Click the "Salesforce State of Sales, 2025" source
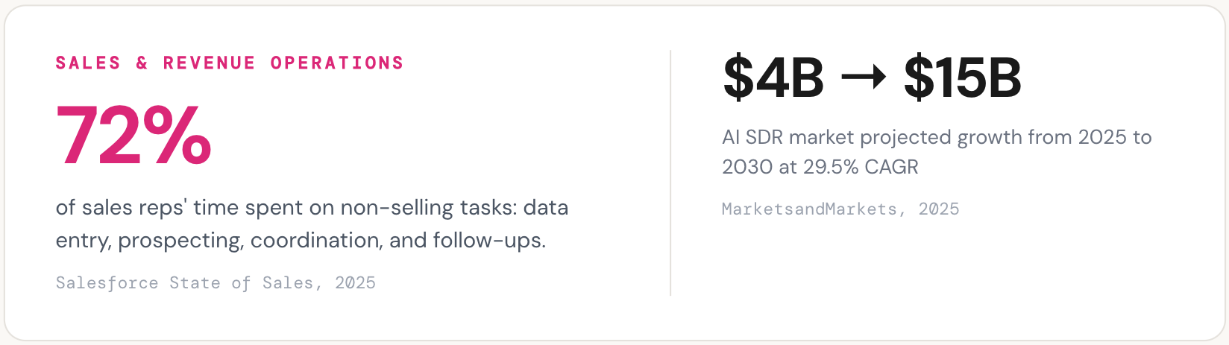The width and height of the screenshot is (1229, 345). coord(216,283)
